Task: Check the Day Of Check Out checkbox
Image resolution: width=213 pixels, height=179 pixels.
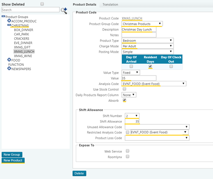Action: coord(171,66)
